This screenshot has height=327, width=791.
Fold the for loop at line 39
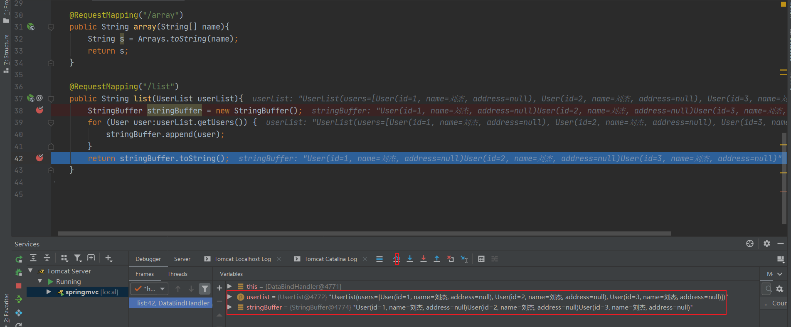tap(51, 123)
